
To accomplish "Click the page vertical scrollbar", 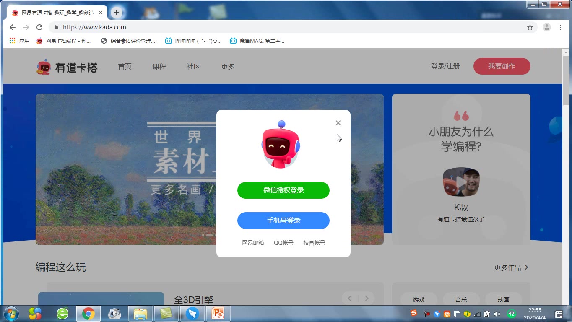I will click(x=566, y=80).
